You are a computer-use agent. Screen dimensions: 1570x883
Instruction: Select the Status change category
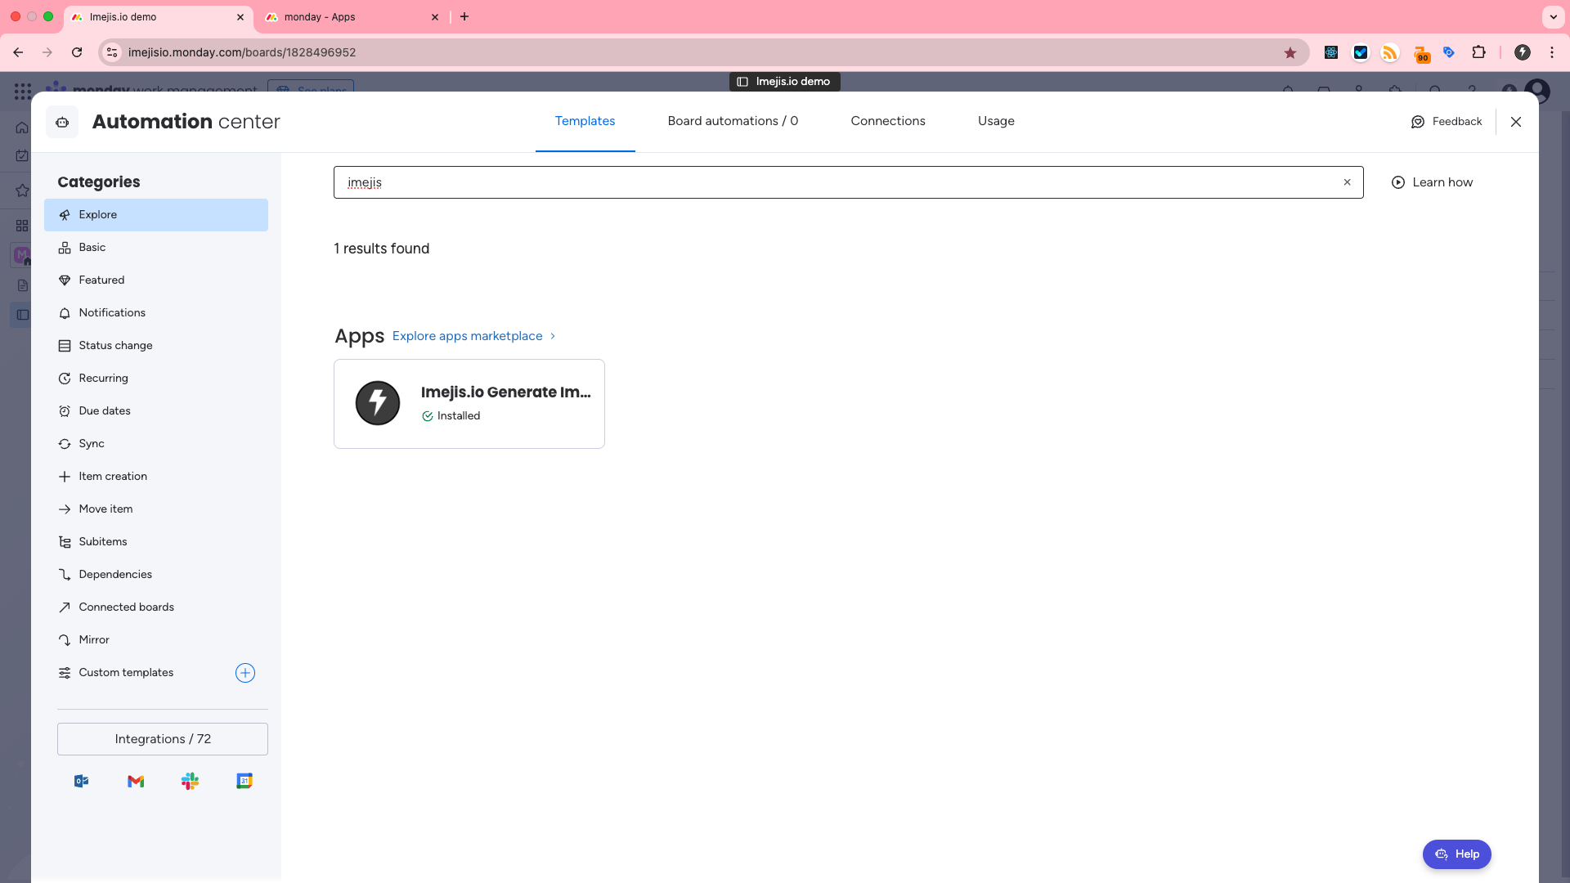(x=156, y=346)
